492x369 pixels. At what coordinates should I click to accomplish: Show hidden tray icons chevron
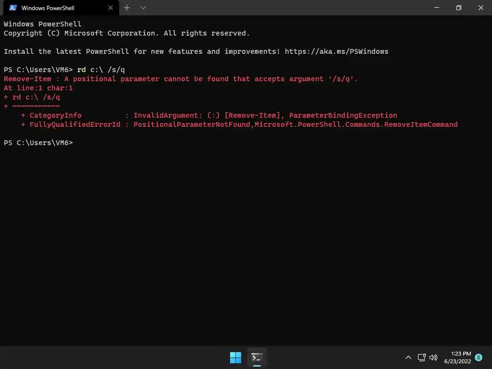point(408,357)
